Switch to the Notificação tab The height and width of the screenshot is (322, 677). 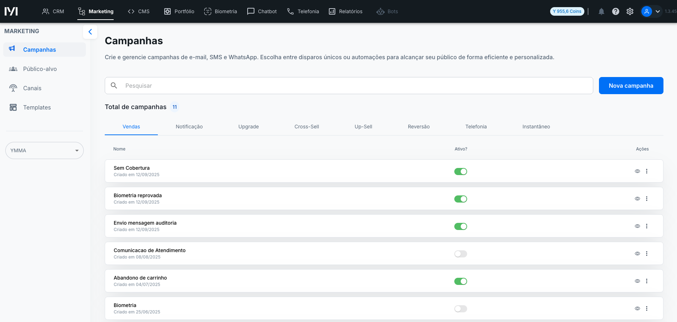coord(189,127)
